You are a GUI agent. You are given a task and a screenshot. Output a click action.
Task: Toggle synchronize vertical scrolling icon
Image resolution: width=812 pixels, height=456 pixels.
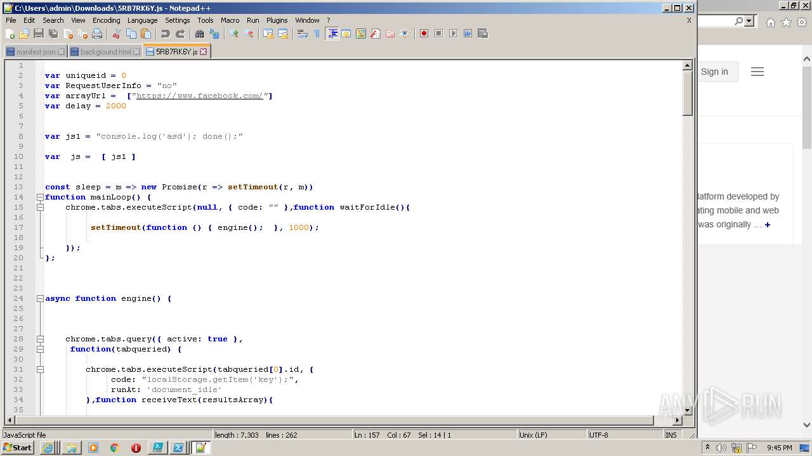pyautogui.click(x=268, y=34)
